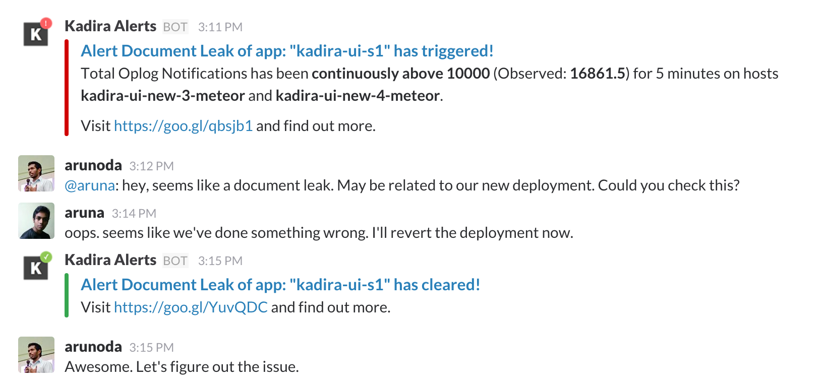826x386 pixels.
Task: Open the triggered alert titled Document Leak of kadira-ui-s1
Action: point(286,50)
